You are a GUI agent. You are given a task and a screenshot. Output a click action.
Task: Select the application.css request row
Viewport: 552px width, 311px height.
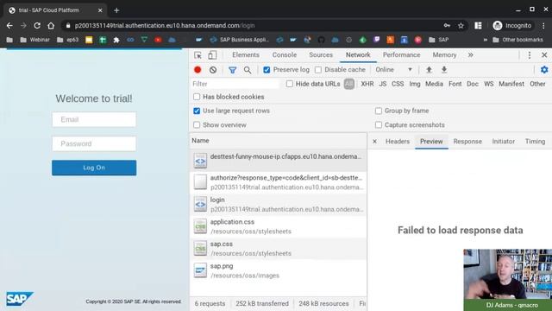pyautogui.click(x=278, y=226)
